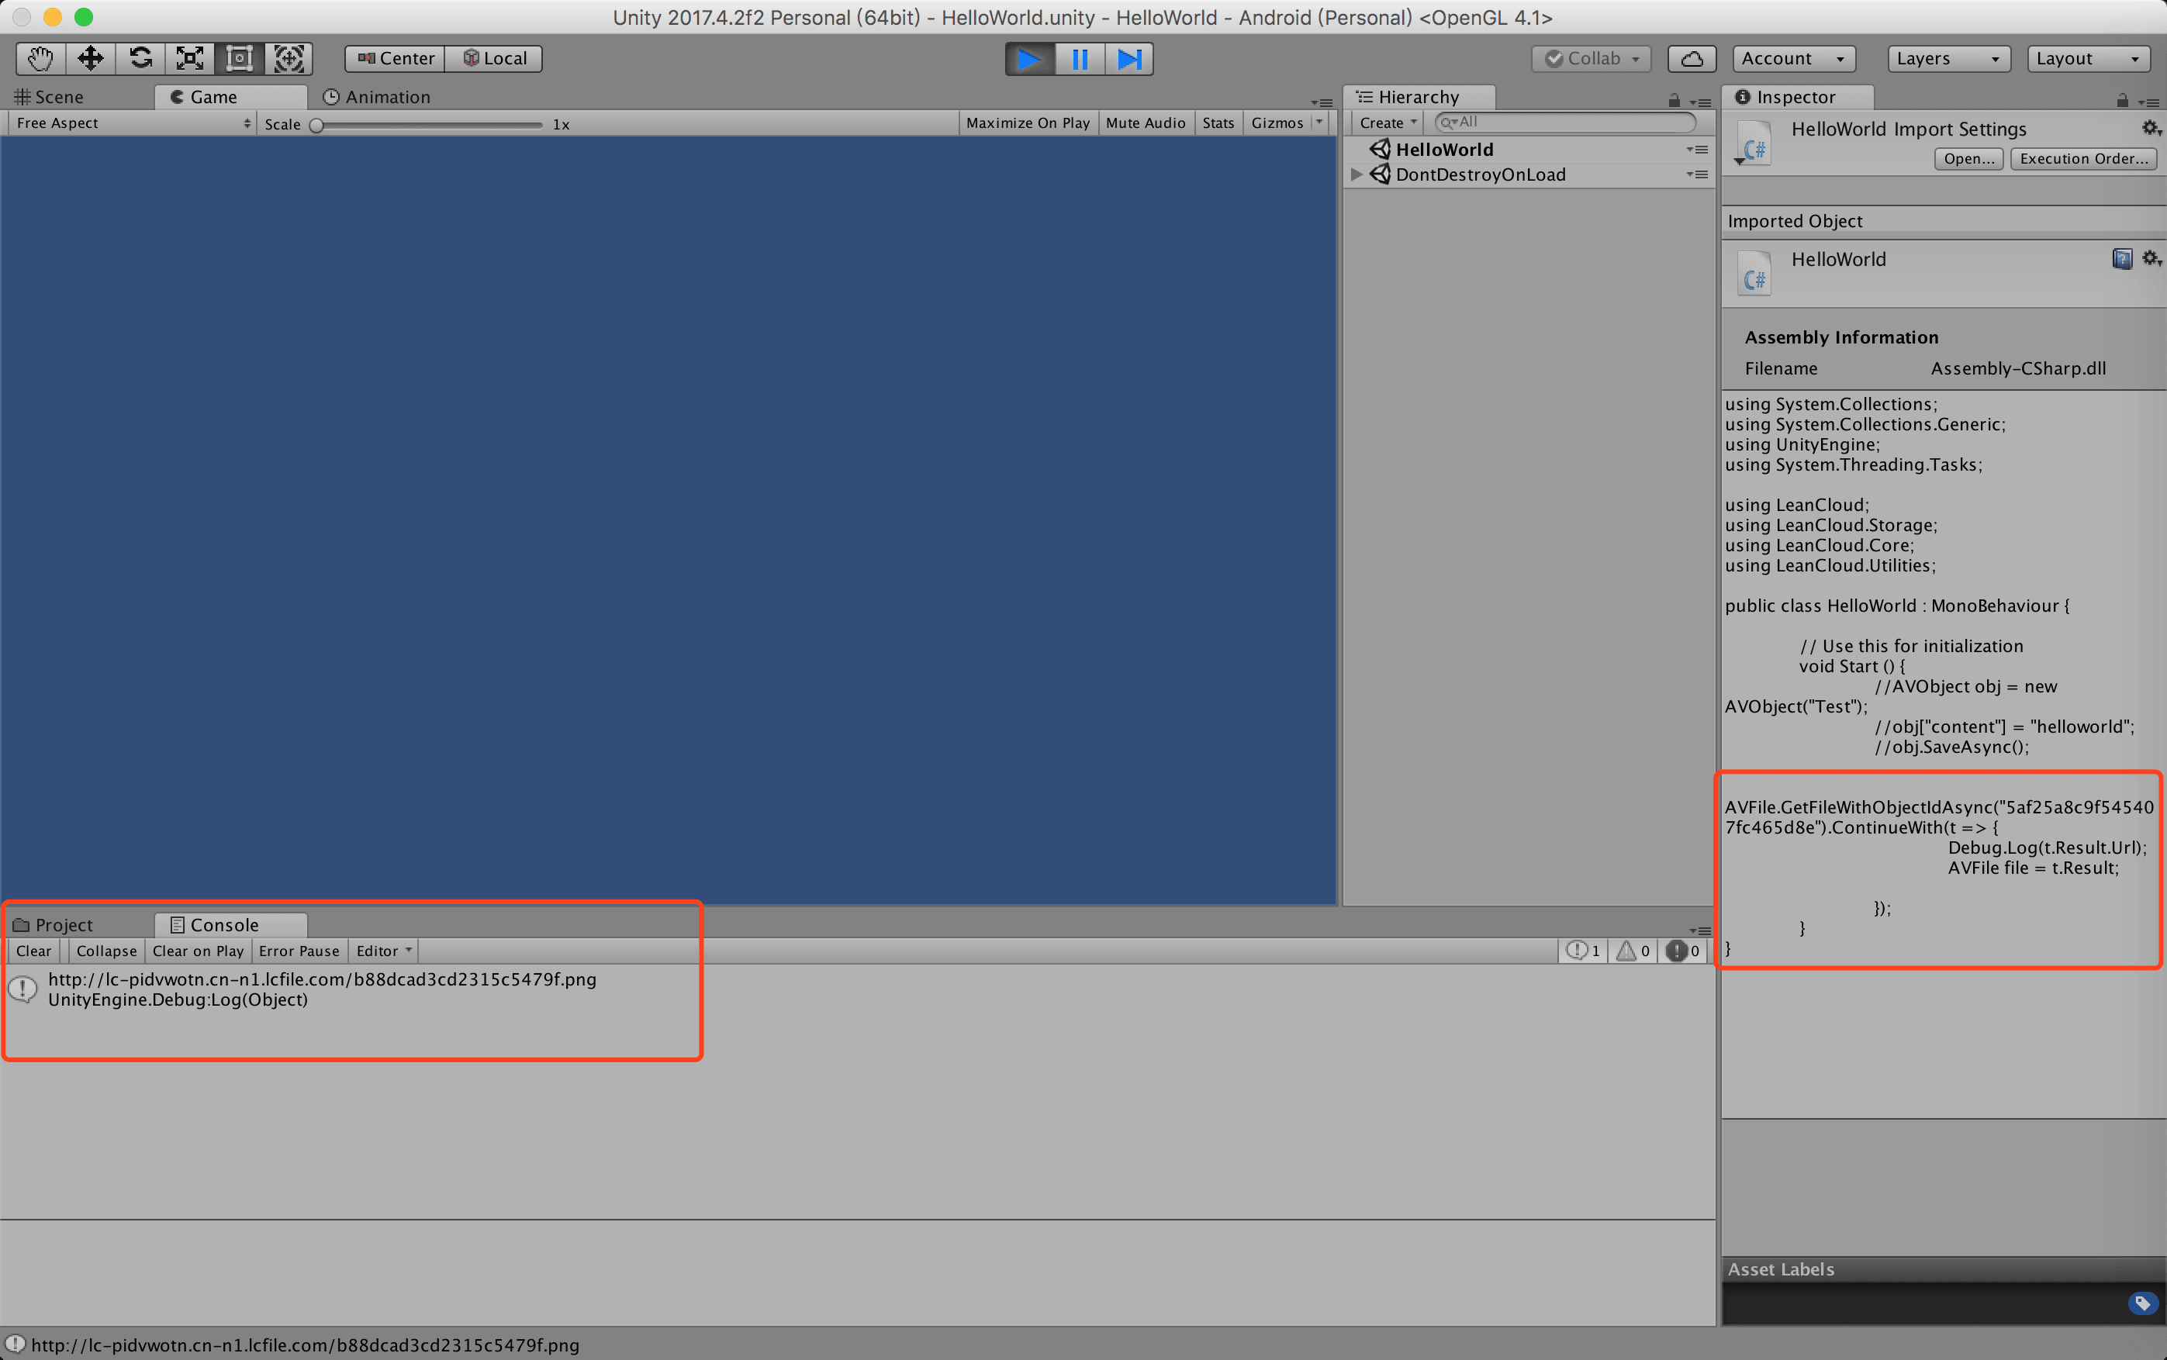Toggle warning messages filter in Console
The image size is (2167, 1360).
point(1633,951)
